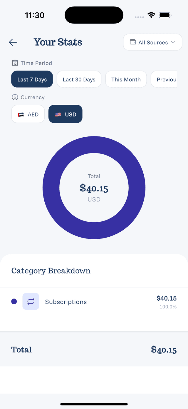Viewport: 188px width, 409px height.
Task: Click the dollar icon beside Currency
Action: (14, 97)
